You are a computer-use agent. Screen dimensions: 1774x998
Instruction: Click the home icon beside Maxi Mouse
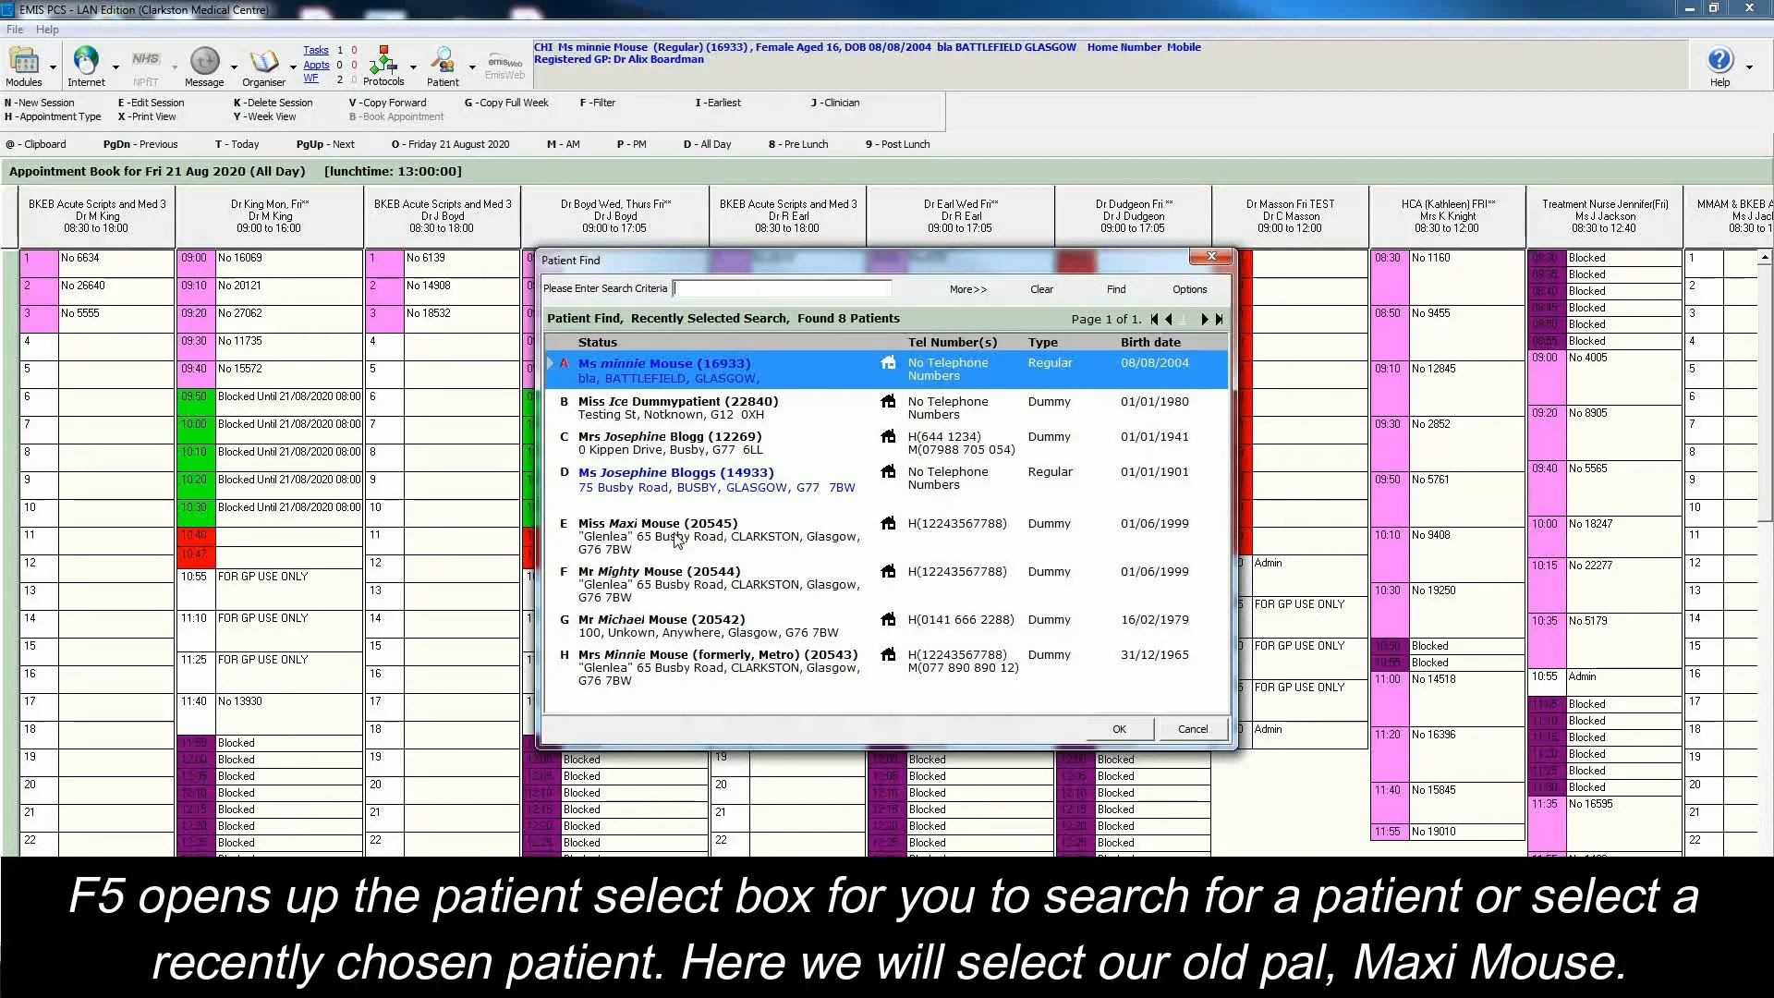point(888,524)
